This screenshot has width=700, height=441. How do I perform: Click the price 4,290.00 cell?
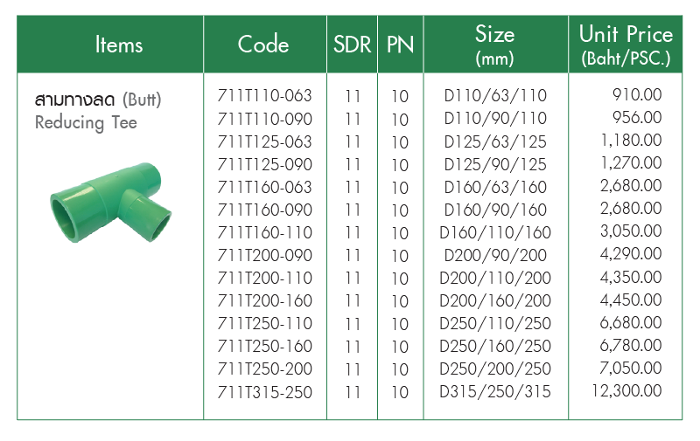630,255
